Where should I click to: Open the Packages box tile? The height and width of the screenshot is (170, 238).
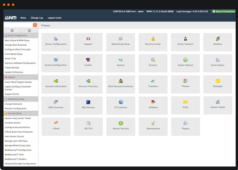pyautogui.click(x=218, y=84)
